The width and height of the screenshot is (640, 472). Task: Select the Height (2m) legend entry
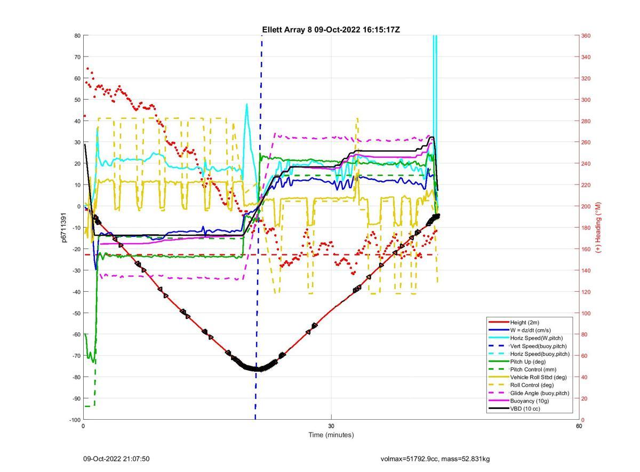coord(529,322)
